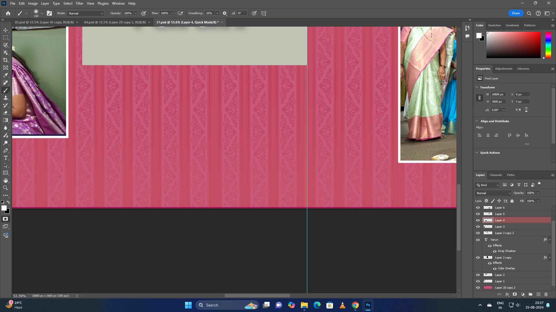
Task: Select the Clone Stamp tool
Action: [x=6, y=98]
